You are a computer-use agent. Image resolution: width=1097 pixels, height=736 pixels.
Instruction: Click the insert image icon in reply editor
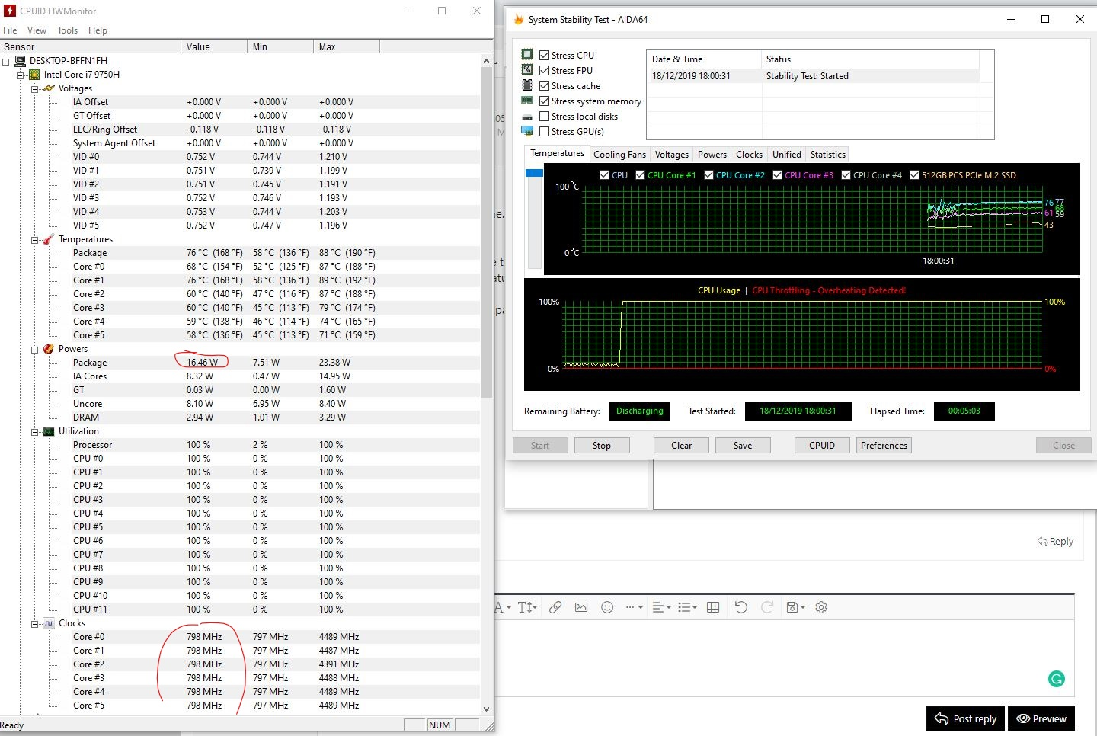click(581, 607)
